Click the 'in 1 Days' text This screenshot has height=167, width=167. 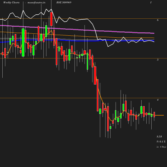coord(161,147)
